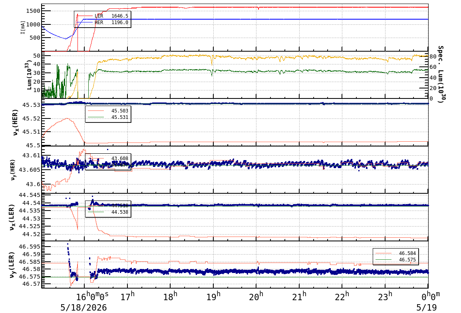Click the 44.52 axis tick
This screenshot has height=313, width=461.
click(x=31, y=235)
